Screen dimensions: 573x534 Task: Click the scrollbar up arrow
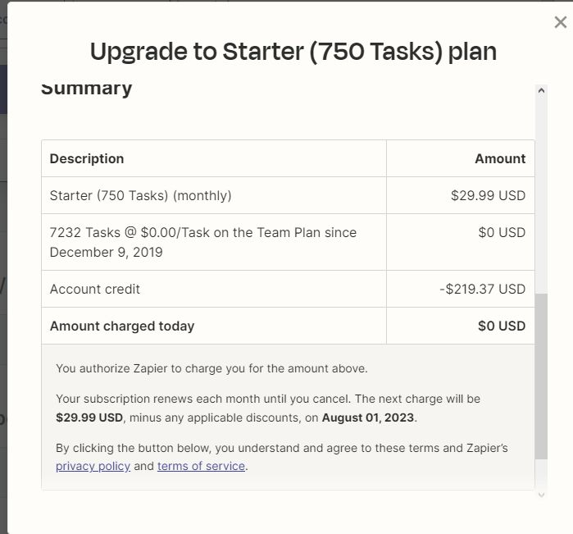(541, 90)
